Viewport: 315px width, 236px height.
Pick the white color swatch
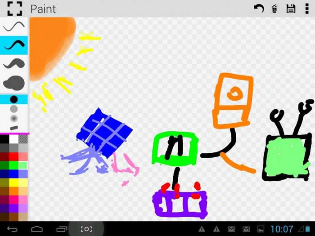[x=14, y=139]
